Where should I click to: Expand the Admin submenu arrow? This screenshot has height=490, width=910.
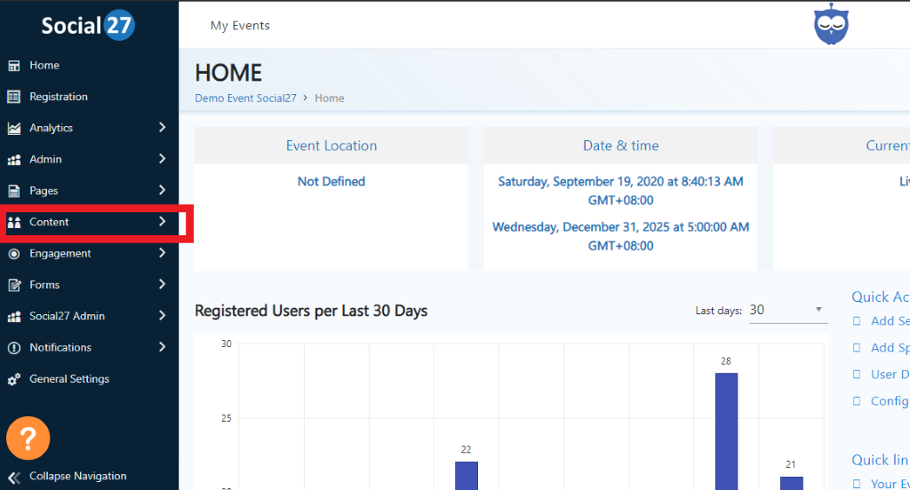162,159
